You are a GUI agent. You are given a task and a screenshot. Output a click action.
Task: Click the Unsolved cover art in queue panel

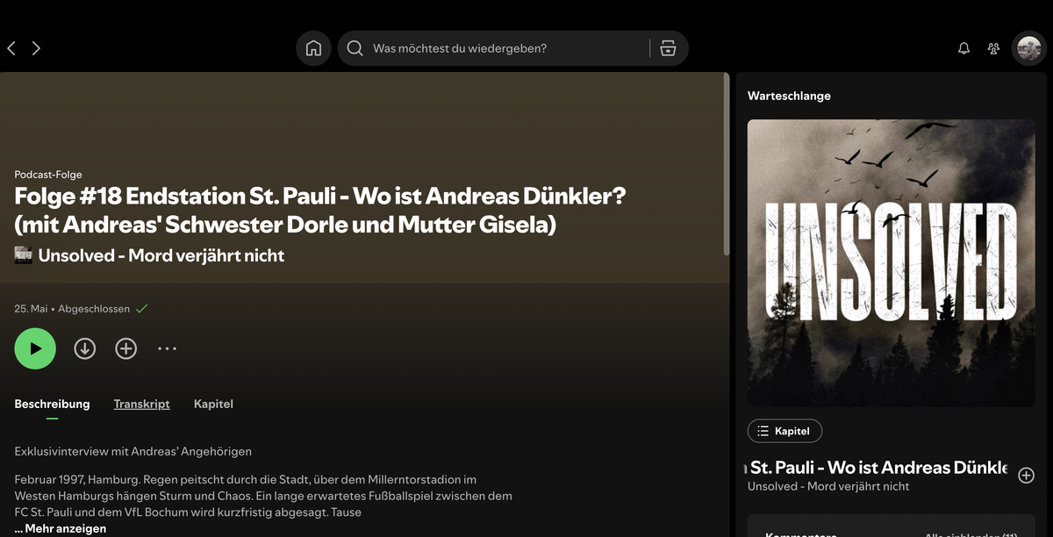[x=891, y=262]
